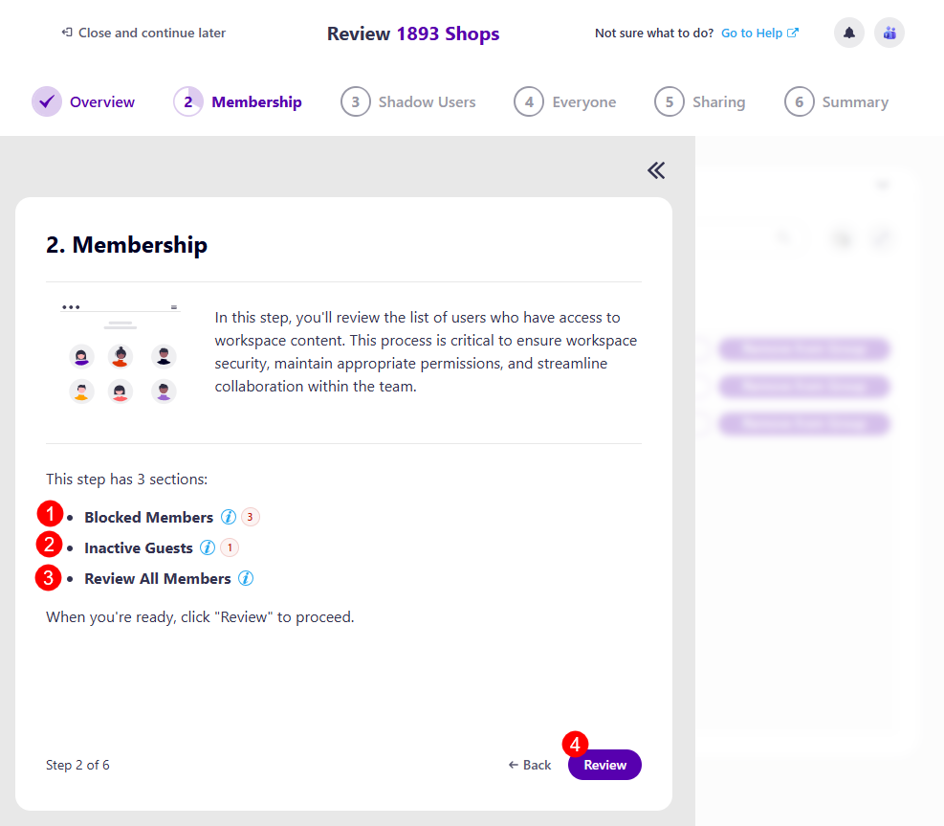Open the Teams people icon top right
944x826 pixels.
coord(889,33)
